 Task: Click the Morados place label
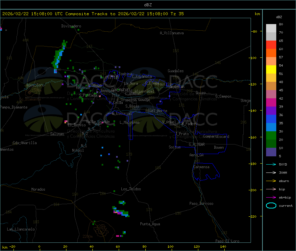(x=38, y=189)
